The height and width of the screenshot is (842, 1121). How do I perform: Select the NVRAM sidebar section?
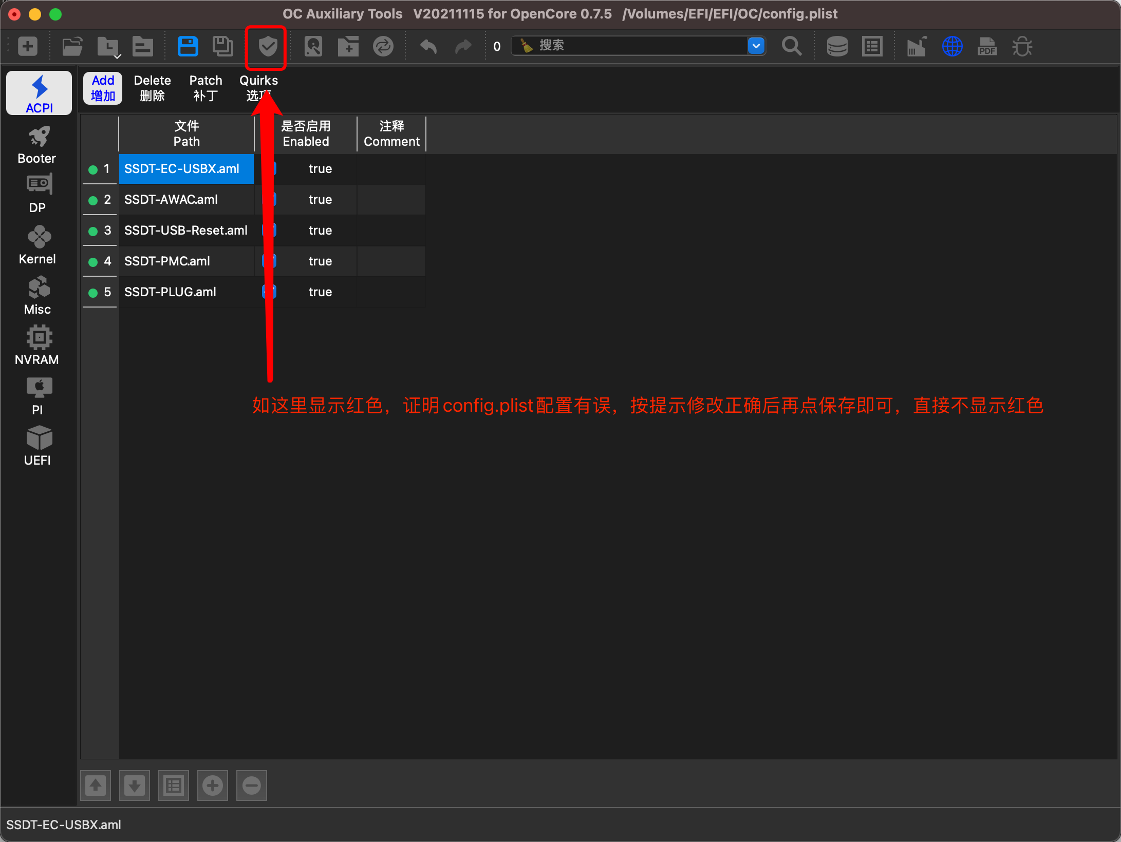[37, 346]
